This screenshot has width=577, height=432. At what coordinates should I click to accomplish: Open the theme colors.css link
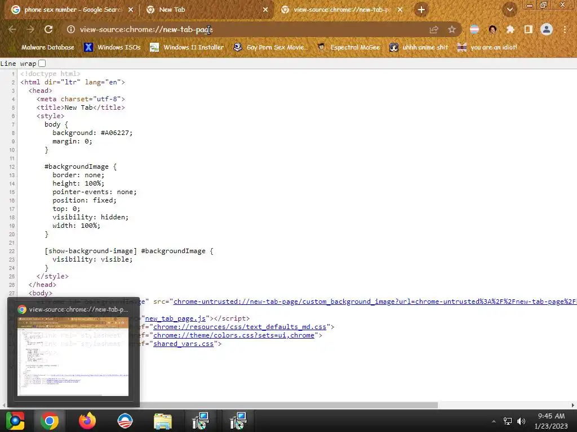(x=234, y=335)
